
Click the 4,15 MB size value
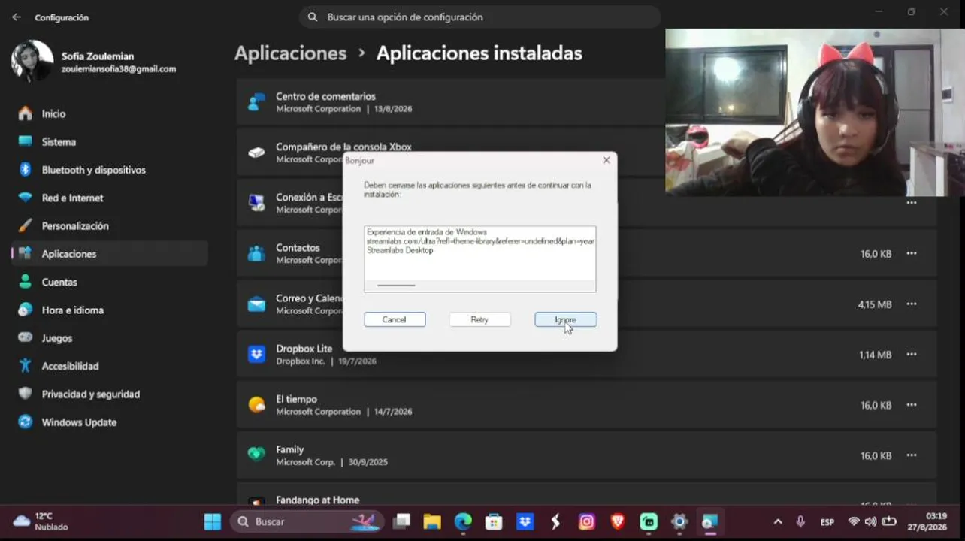(x=875, y=304)
